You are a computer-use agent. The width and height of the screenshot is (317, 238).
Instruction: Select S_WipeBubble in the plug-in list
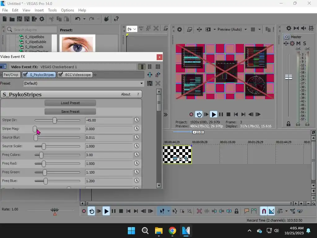click(x=36, y=42)
